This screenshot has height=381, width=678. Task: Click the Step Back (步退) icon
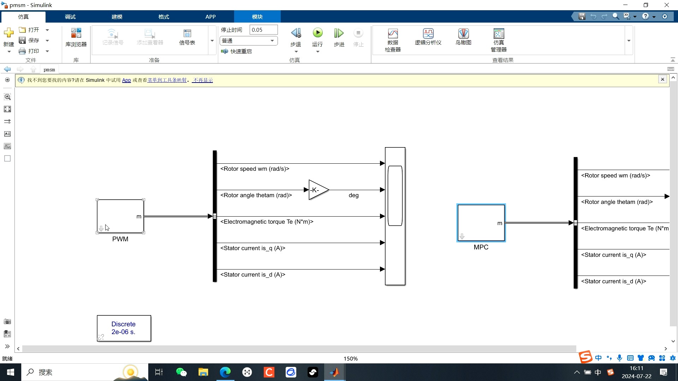point(296,34)
